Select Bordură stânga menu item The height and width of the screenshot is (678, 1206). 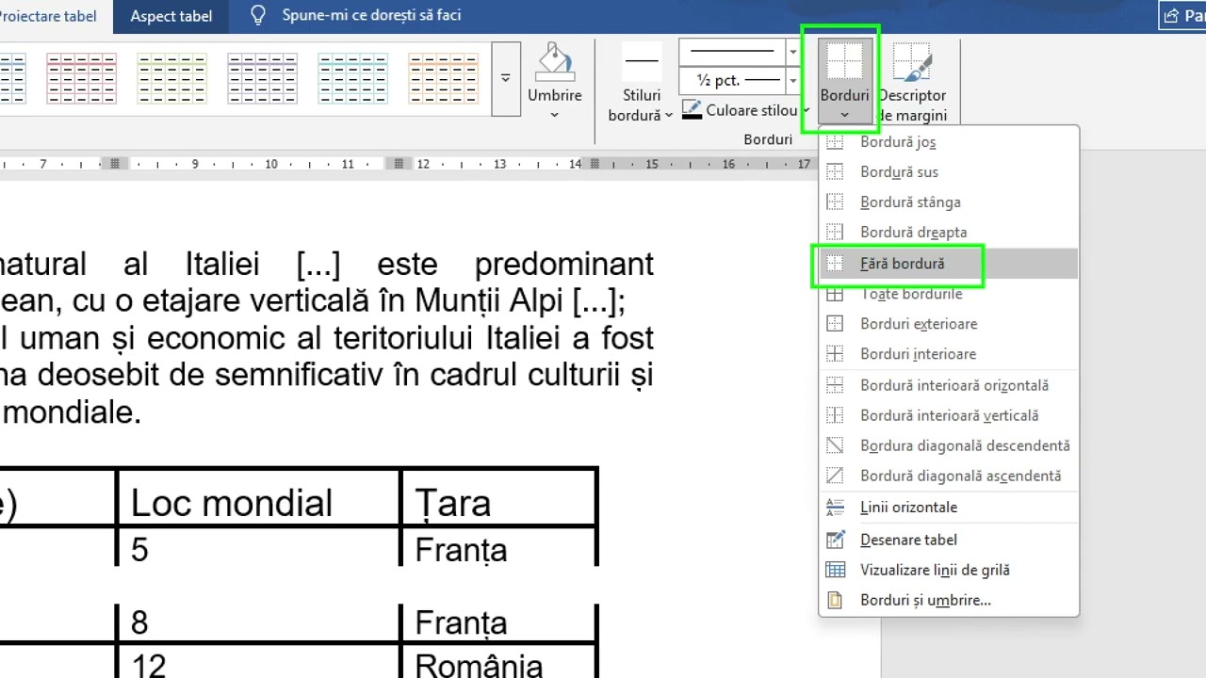[x=949, y=202]
